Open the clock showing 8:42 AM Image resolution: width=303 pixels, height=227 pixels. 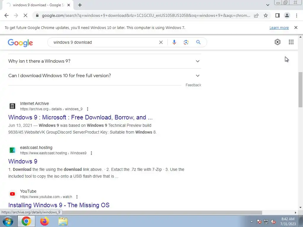288,221
